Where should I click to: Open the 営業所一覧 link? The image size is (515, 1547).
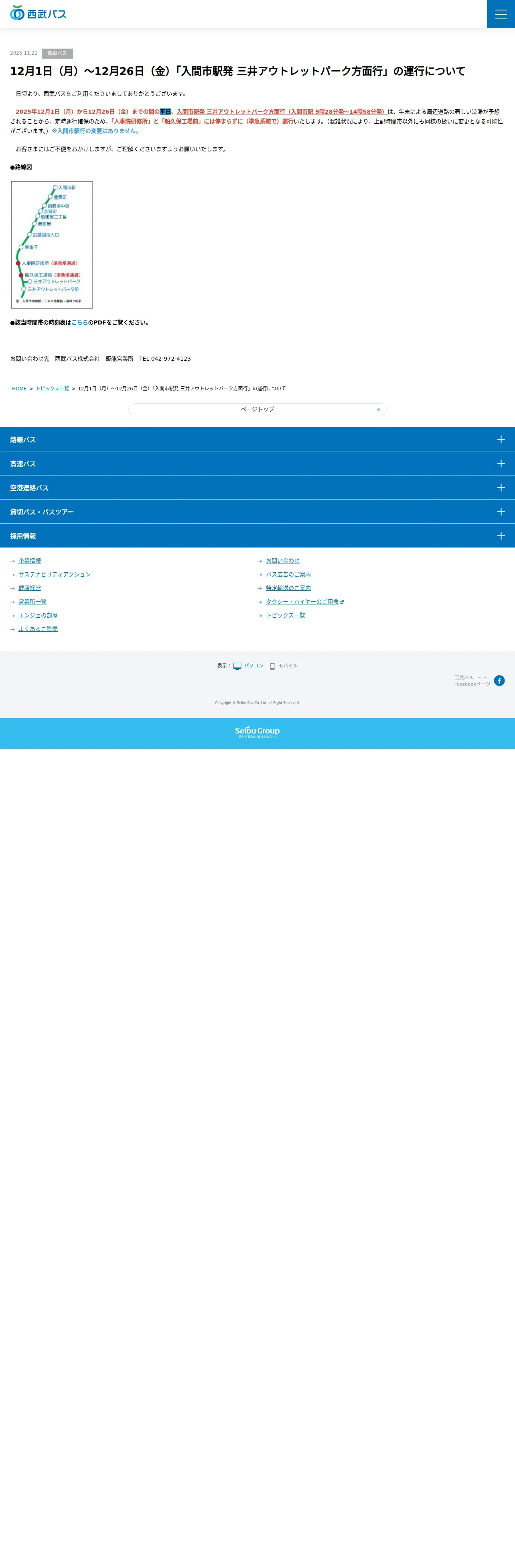(x=32, y=602)
